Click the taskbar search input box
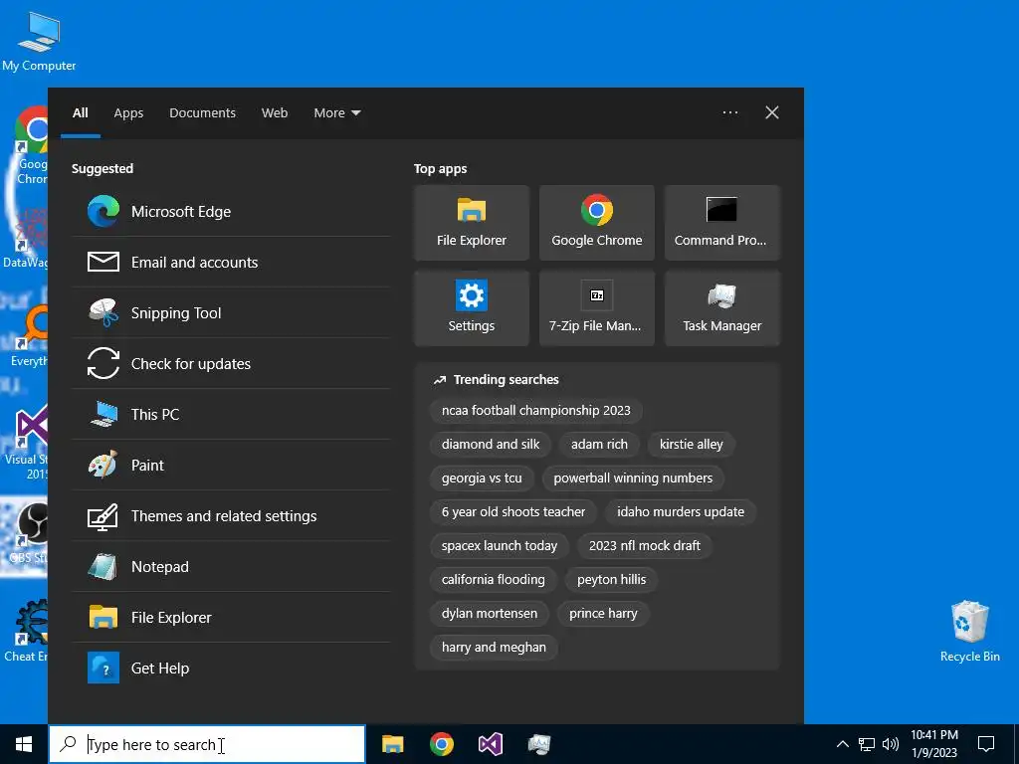This screenshot has width=1019, height=764. tap(207, 744)
